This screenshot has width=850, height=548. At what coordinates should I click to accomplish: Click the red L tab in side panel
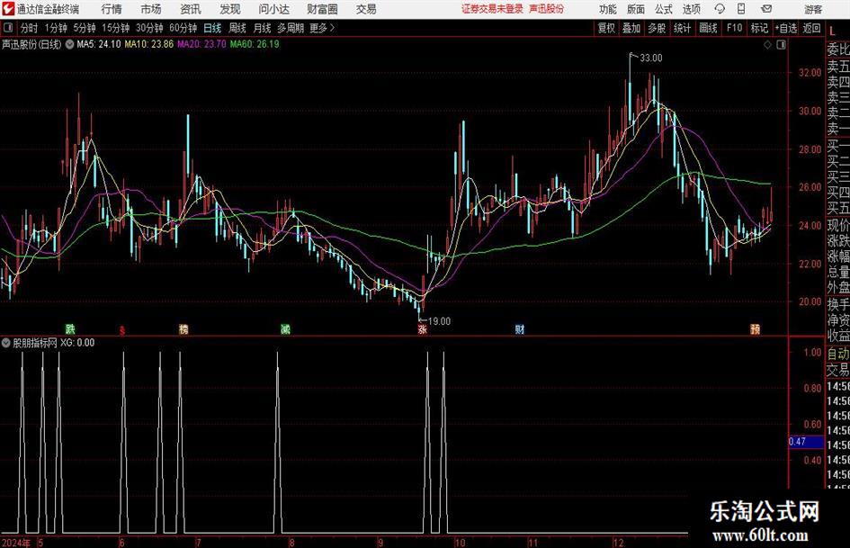(832, 32)
